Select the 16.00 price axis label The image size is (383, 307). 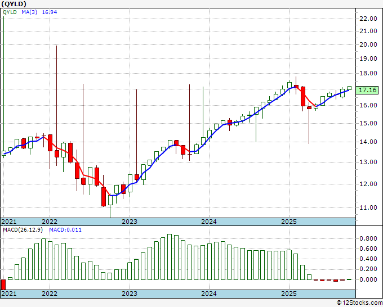click(368, 105)
